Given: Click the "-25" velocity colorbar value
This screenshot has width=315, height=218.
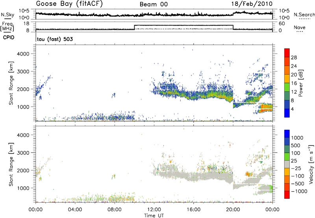Looking at the screenshot, I should coord(296,168).
